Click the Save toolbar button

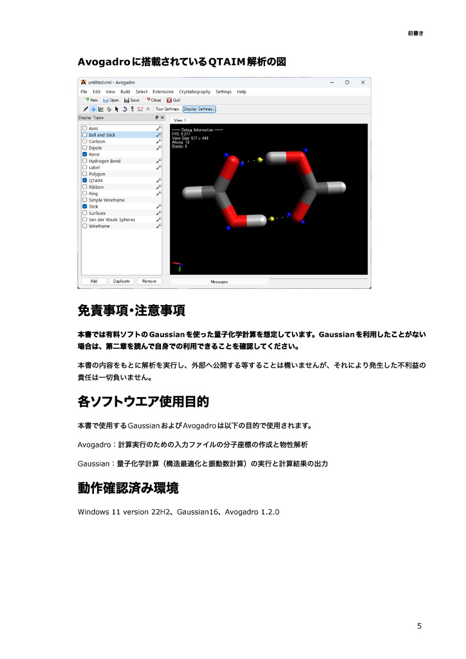coord(131,100)
